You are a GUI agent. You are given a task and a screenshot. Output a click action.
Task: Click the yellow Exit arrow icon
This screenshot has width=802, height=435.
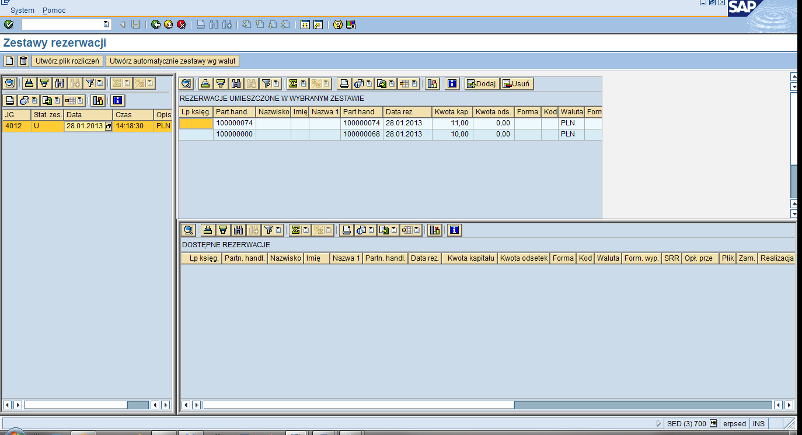[169, 24]
